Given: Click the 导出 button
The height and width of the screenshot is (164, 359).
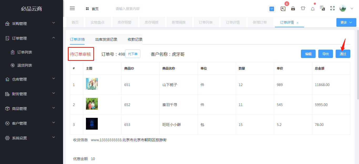Looking at the screenshot, I should click(326, 54).
